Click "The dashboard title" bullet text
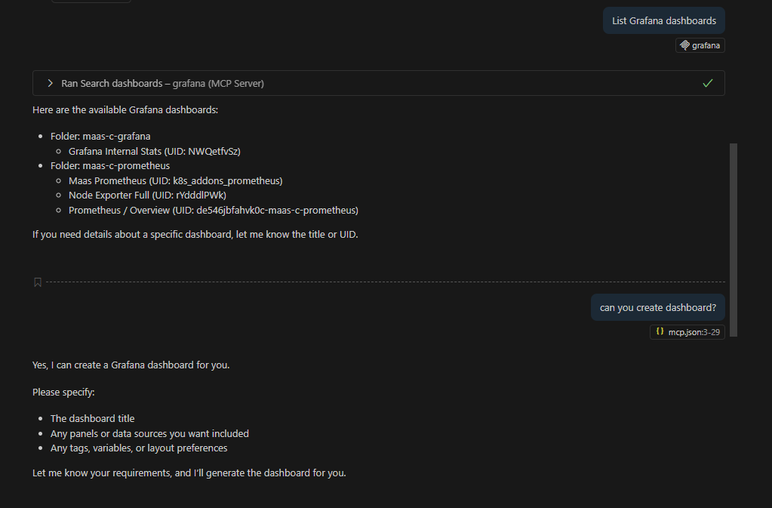Screen dimensions: 772x508 [92, 418]
